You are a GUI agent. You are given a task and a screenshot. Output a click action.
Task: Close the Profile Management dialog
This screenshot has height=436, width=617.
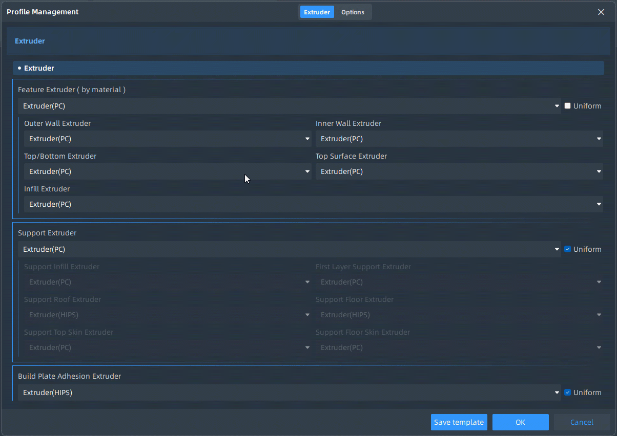pos(601,12)
